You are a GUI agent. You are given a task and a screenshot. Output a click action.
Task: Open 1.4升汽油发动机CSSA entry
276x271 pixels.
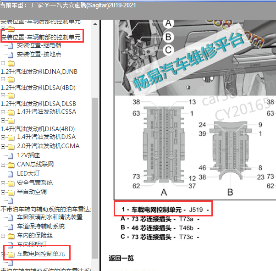pyautogui.click(x=47, y=111)
